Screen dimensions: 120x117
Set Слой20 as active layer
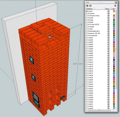point(87,80)
